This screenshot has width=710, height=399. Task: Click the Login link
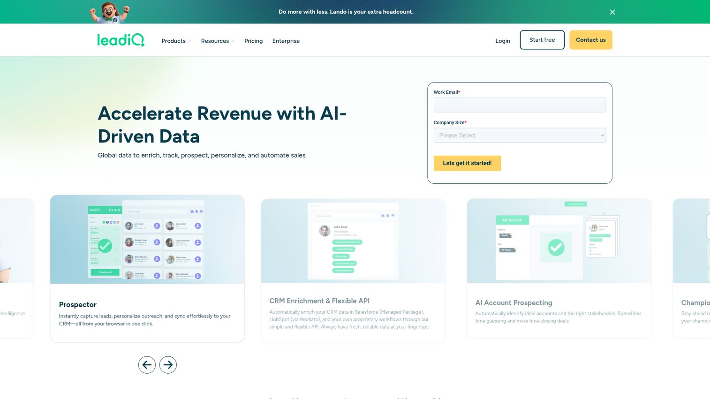click(x=503, y=41)
